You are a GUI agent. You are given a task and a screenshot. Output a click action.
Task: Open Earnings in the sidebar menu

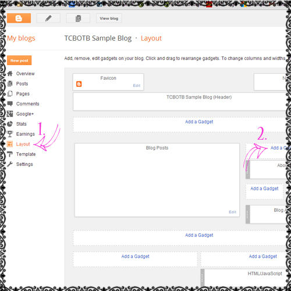coord(26,134)
